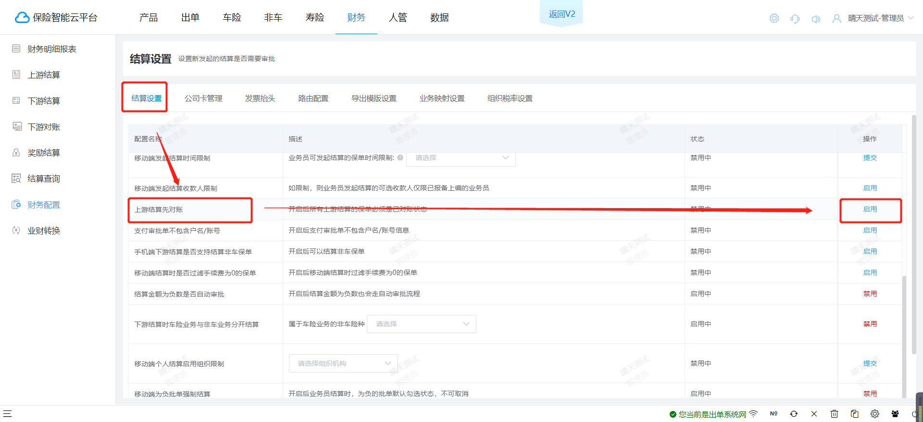Open 奖励结算 via its sidebar icon
This screenshot has width=923, height=422.
16,152
